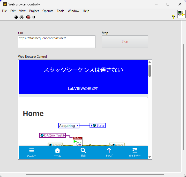The height and width of the screenshot is (177, 186).
Task: Open context help question mark icon
Action: tap(173, 17)
